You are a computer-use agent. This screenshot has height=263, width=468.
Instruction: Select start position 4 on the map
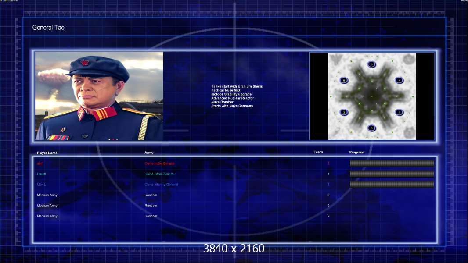[399, 80]
